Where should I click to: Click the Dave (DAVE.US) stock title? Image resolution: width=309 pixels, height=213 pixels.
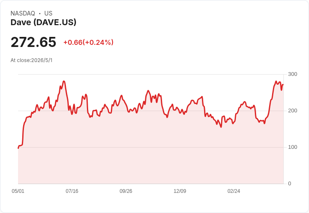click(43, 22)
